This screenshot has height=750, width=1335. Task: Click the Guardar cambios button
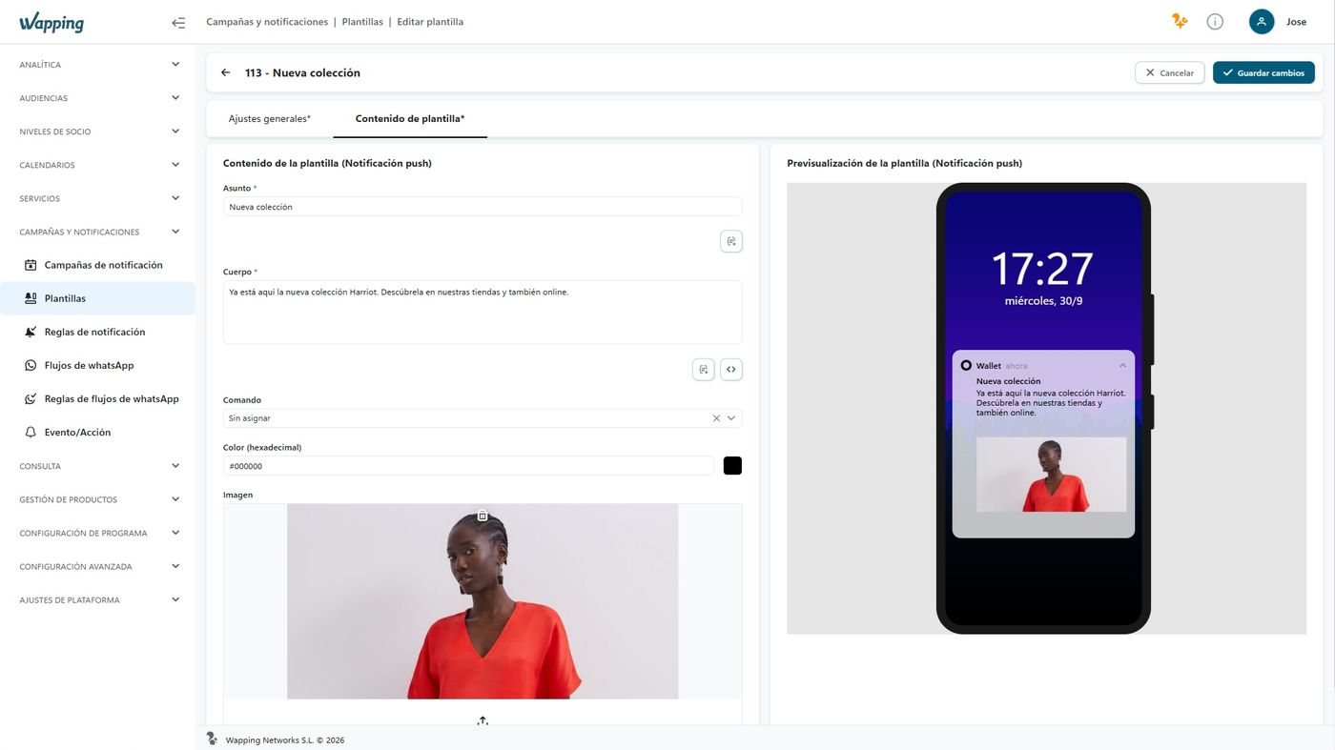1263,72
